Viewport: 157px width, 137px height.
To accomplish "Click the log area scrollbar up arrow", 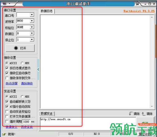I will point(152,17).
